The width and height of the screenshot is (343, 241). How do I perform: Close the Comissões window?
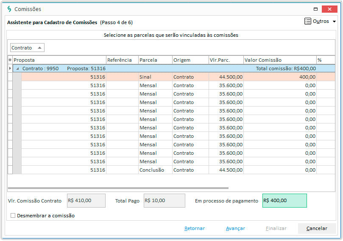[329, 9]
